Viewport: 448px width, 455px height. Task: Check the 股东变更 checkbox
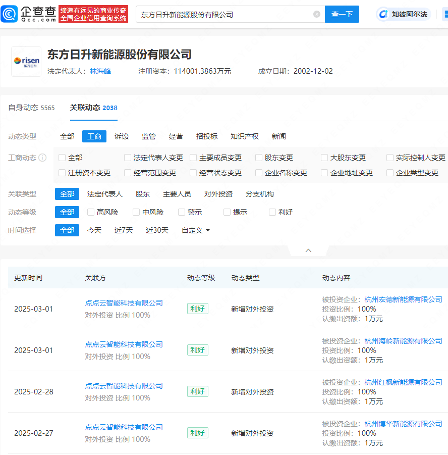(259, 158)
